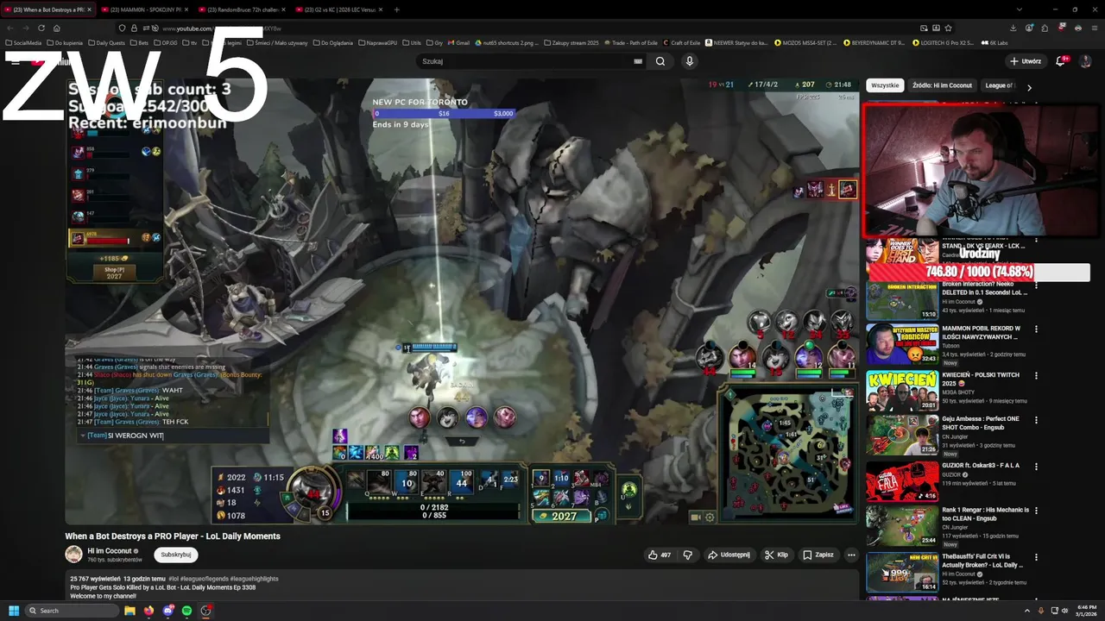Image resolution: width=1105 pixels, height=621 pixels.
Task: Open options menu for MAMMON POBIŁ REKORD video
Action: 1036,329
